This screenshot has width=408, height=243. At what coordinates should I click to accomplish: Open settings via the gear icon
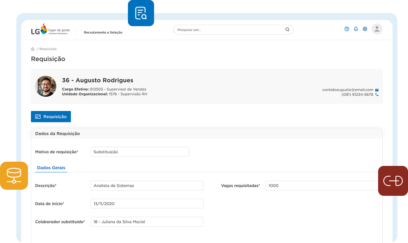pyautogui.click(x=365, y=29)
